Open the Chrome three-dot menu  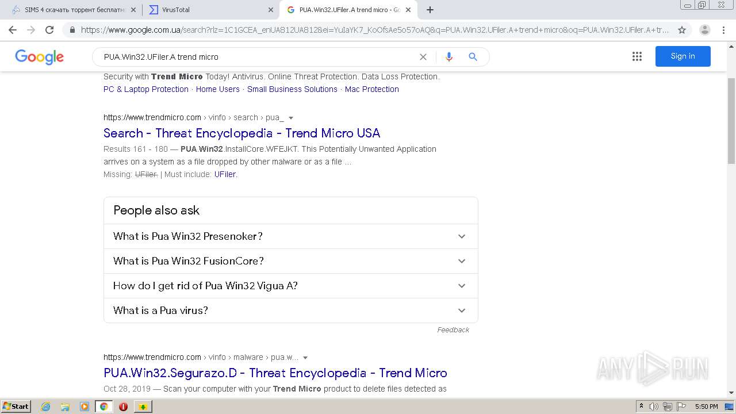723,30
